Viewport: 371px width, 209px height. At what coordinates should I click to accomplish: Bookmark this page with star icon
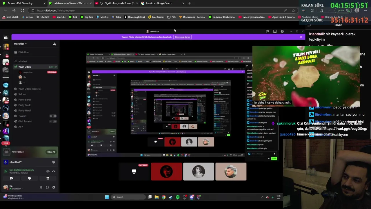coord(293,10)
